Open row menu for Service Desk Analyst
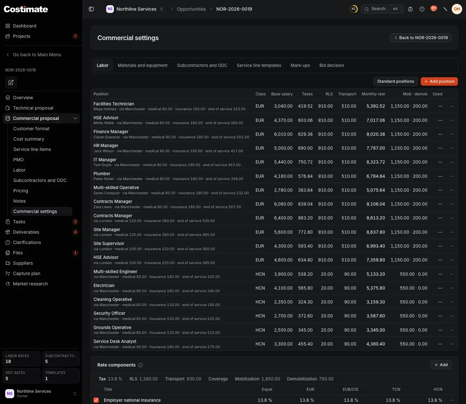466x404 pixels. click(451, 344)
